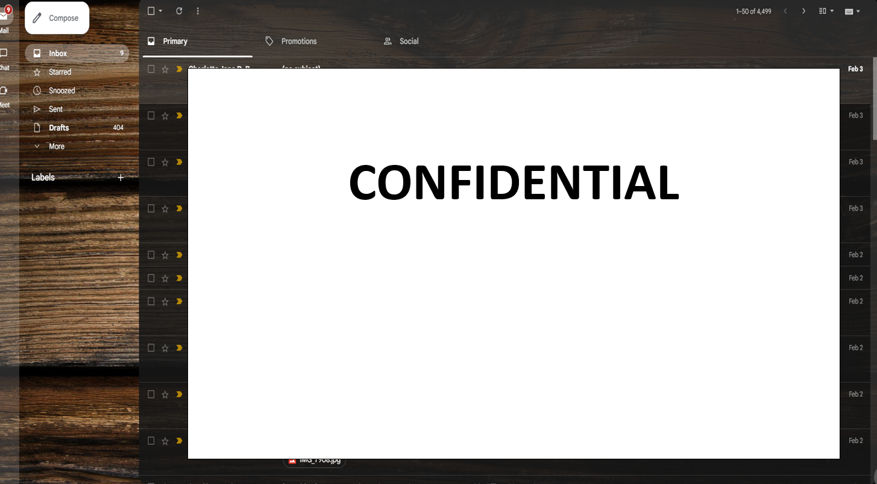
Task: Open the Inbox folder
Action: (x=77, y=54)
